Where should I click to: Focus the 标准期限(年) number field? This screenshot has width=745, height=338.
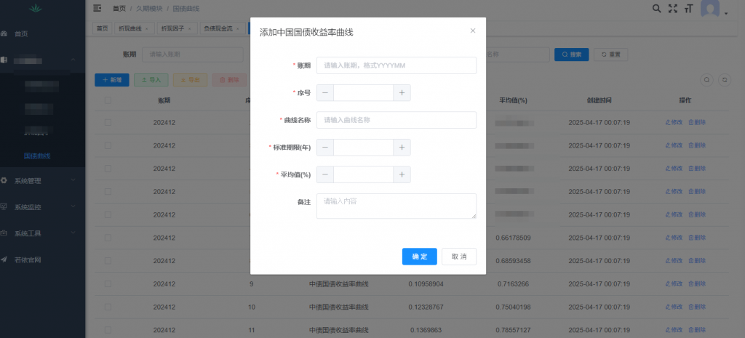(364, 148)
